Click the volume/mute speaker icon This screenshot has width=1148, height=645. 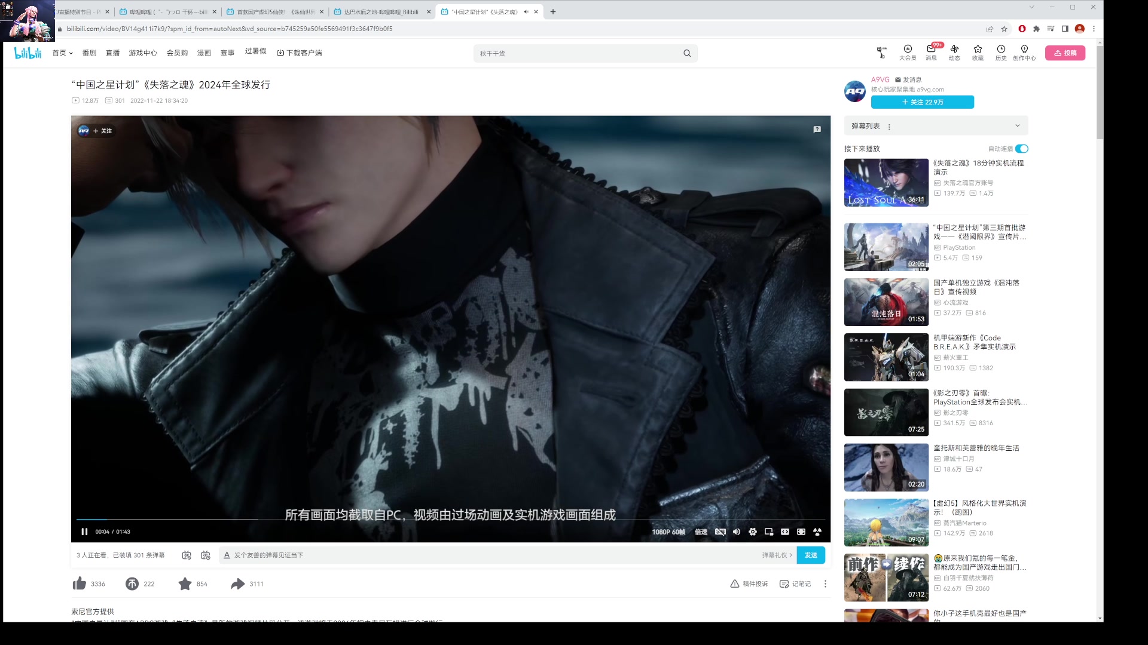click(x=735, y=532)
